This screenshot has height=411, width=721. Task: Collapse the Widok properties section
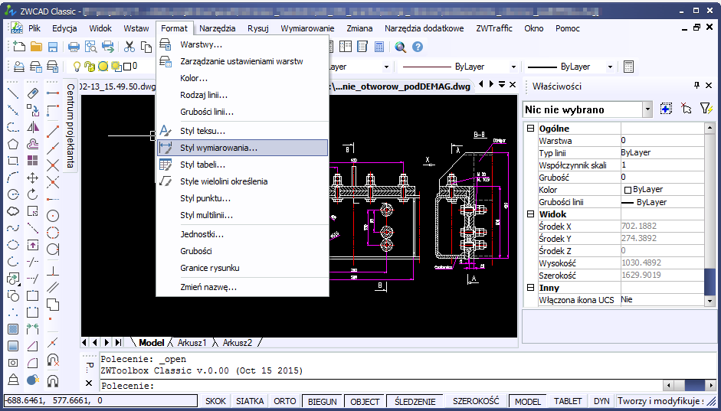pyautogui.click(x=530, y=214)
